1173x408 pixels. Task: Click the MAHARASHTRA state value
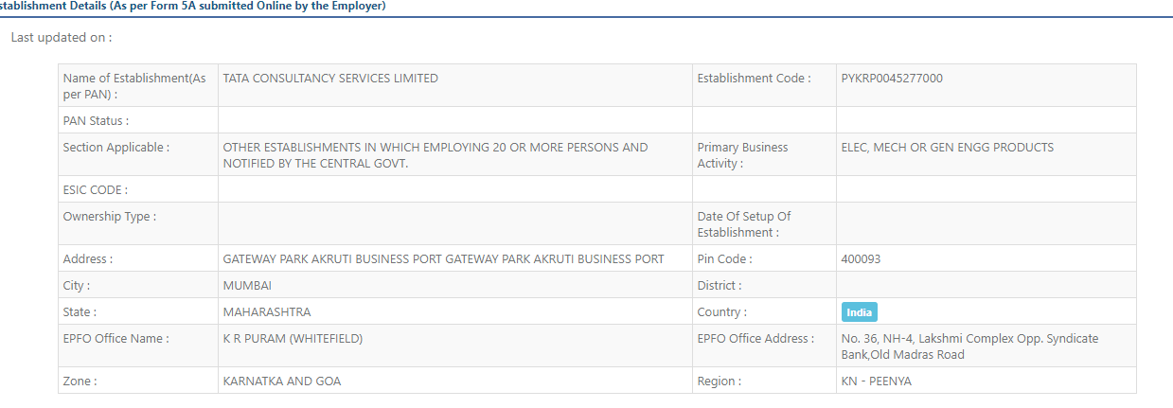coord(267,311)
